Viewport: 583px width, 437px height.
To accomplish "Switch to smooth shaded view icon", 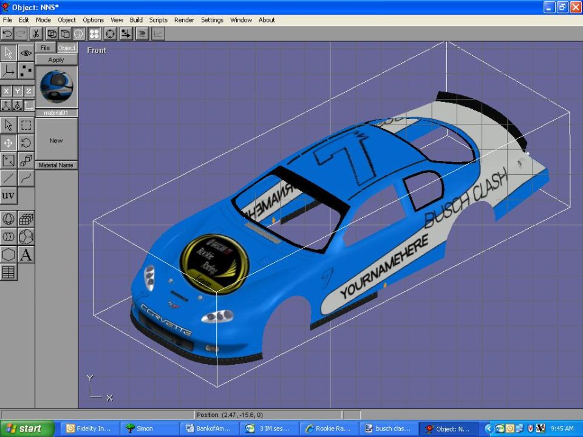I will 78,34.
